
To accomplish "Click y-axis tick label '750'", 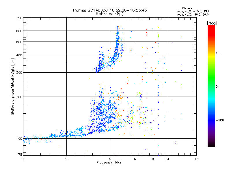I will [x=19, y=18].
